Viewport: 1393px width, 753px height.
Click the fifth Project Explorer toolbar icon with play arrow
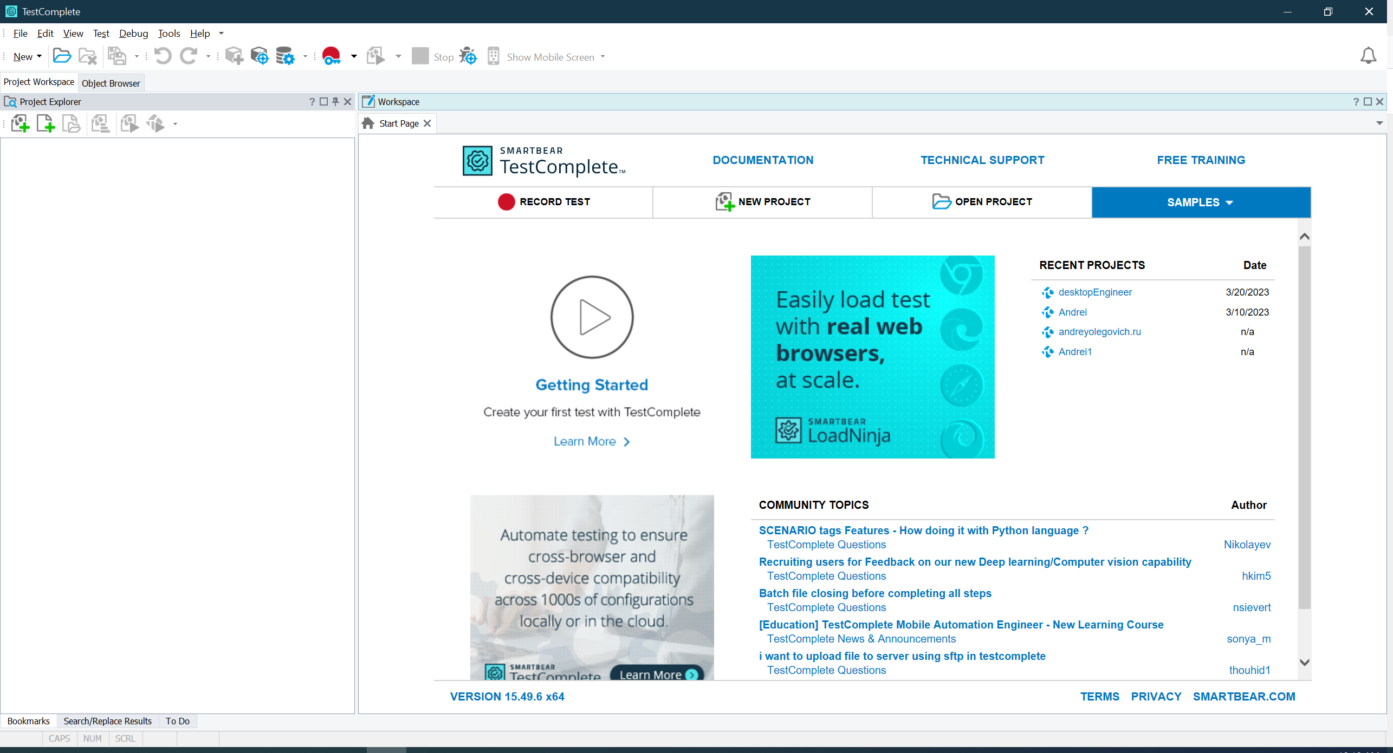[129, 124]
